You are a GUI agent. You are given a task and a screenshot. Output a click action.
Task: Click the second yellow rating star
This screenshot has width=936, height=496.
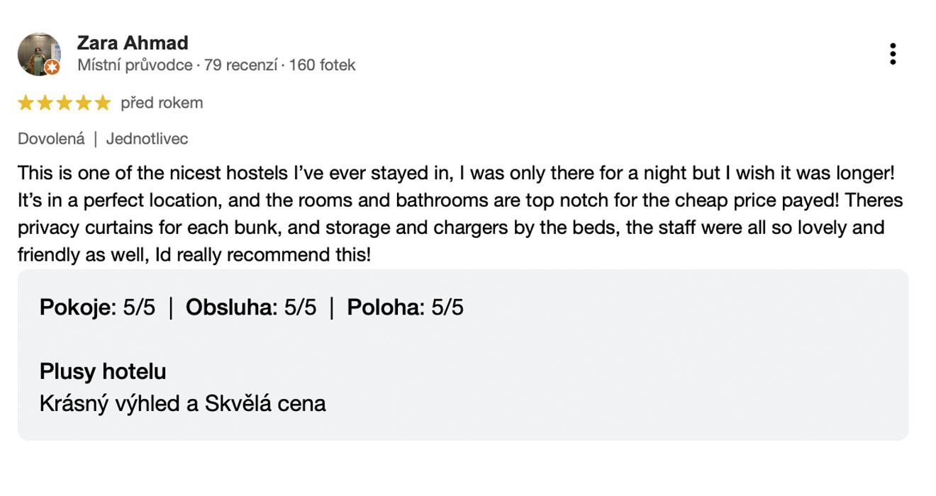coord(45,103)
